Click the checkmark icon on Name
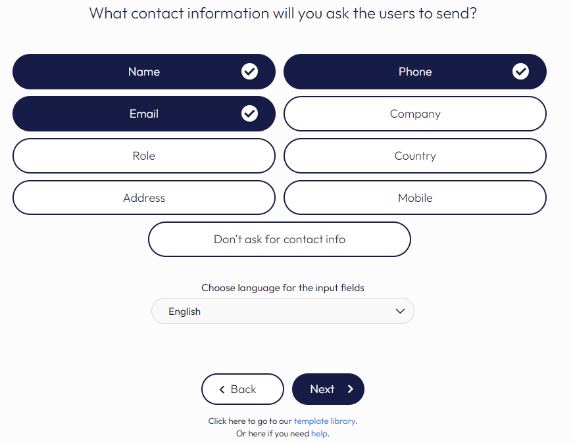This screenshot has width=573, height=443. [x=249, y=72]
